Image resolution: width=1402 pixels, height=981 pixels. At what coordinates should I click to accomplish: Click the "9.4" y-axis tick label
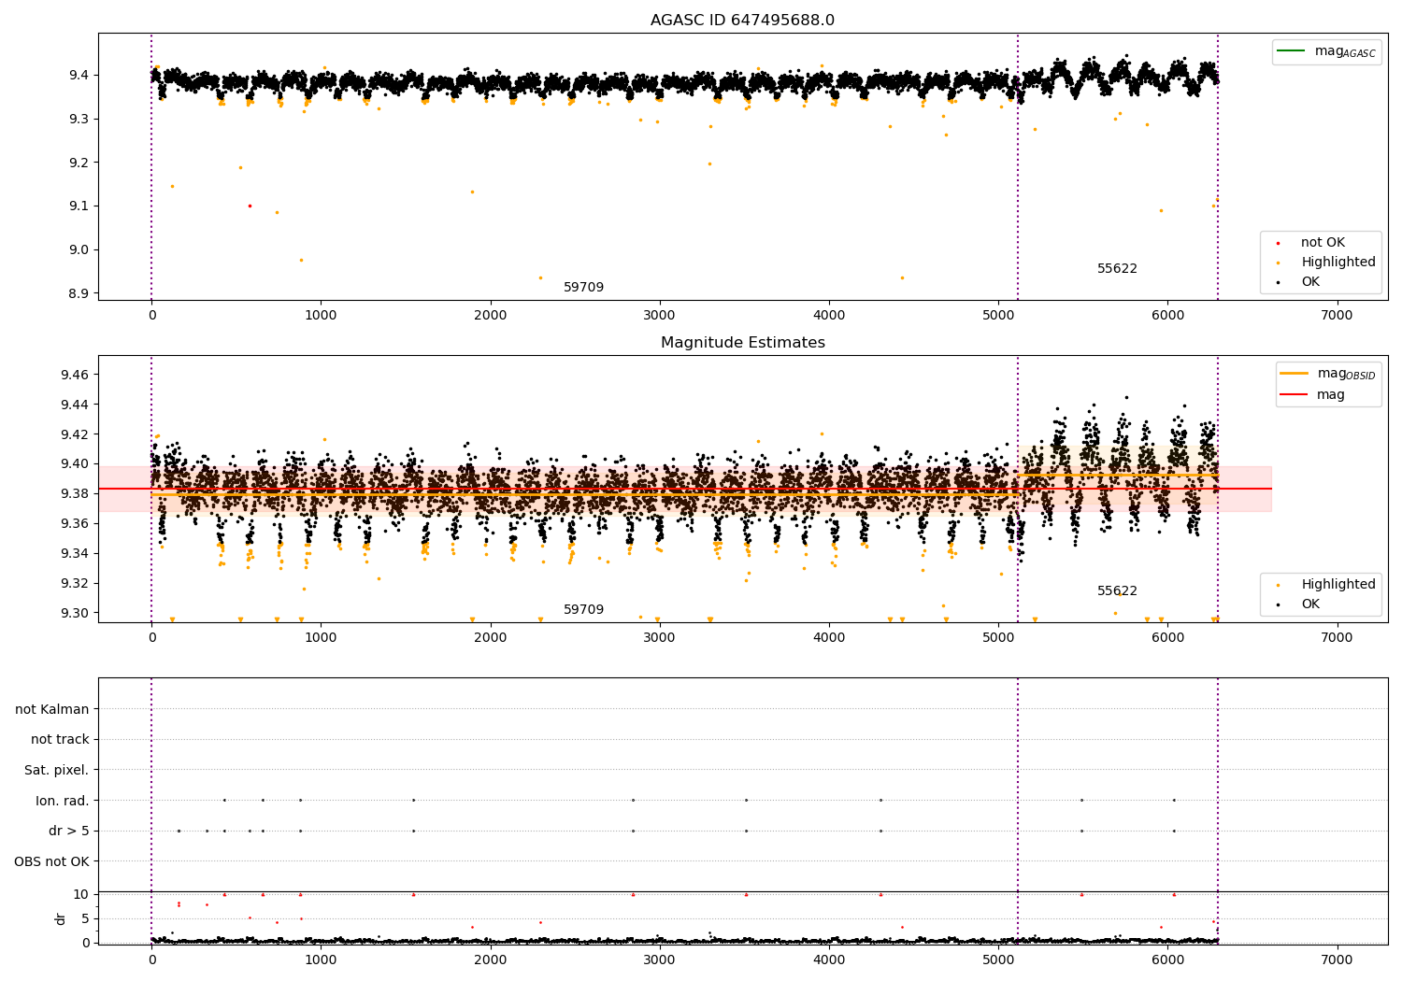pyautogui.click(x=78, y=75)
